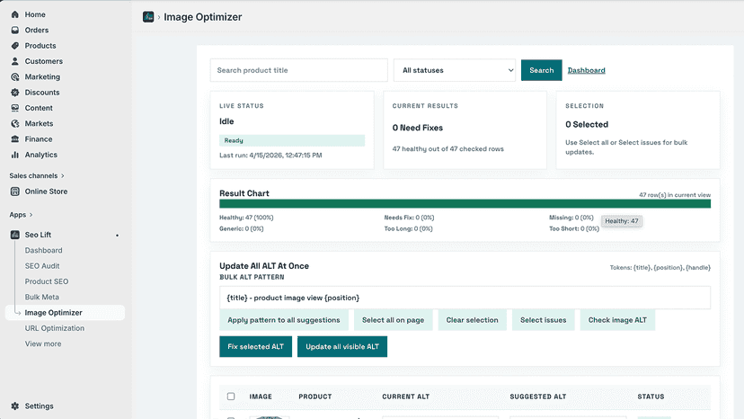Click Update all visible ALT button

click(342, 347)
